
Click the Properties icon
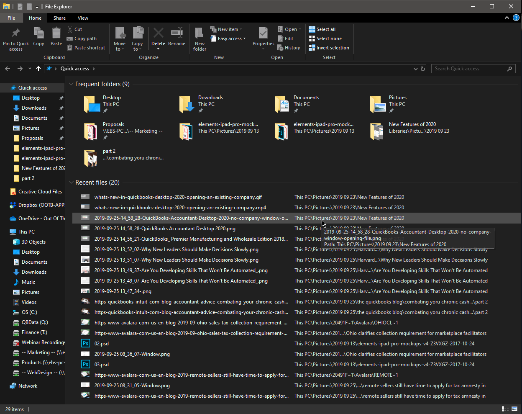tap(263, 33)
